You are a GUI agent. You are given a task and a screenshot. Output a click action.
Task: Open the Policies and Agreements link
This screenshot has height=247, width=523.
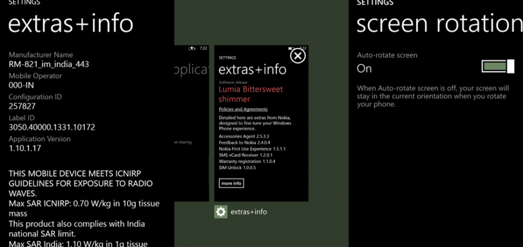[x=243, y=109]
